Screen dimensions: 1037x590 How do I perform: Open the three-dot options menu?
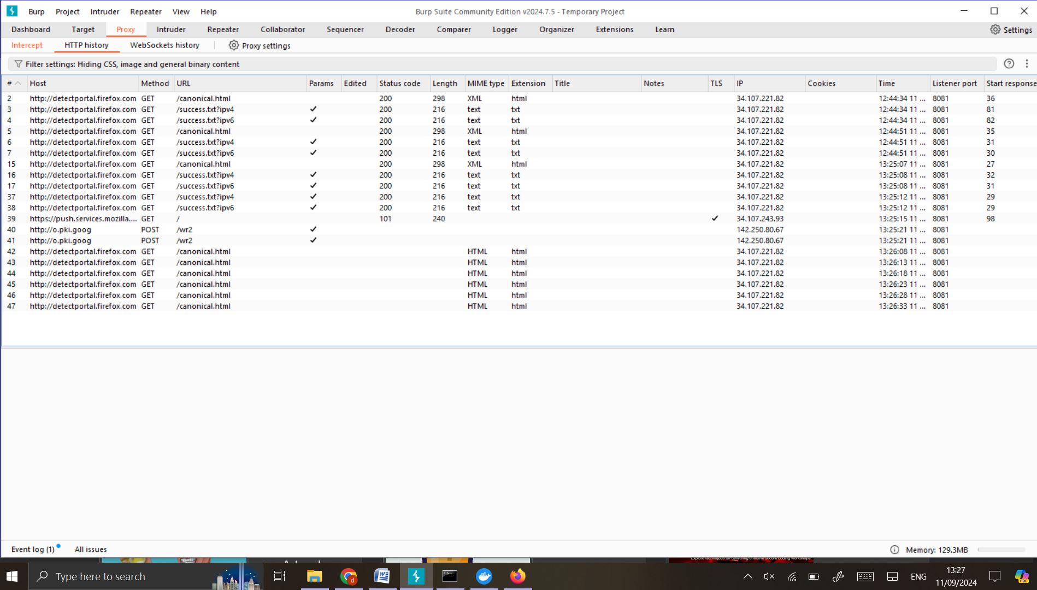[1027, 64]
